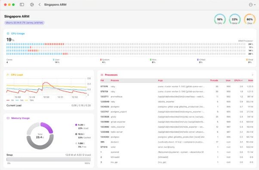Toggle the sidebar panel icon

(x=22, y=5)
